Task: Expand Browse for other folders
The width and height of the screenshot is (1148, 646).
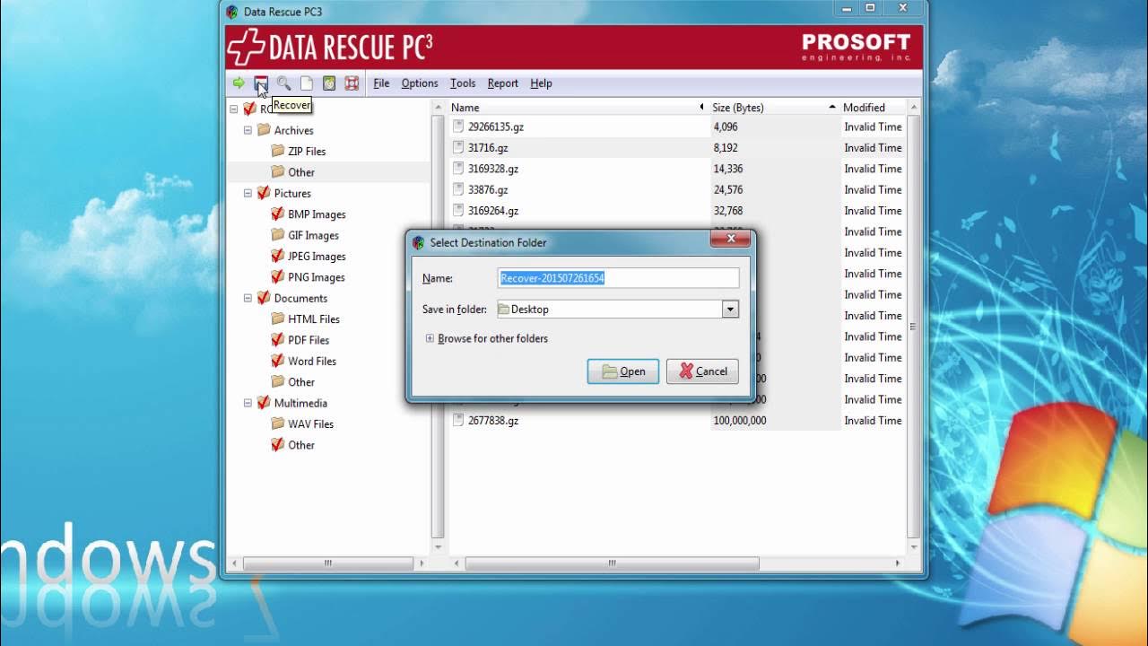Action: tap(430, 338)
